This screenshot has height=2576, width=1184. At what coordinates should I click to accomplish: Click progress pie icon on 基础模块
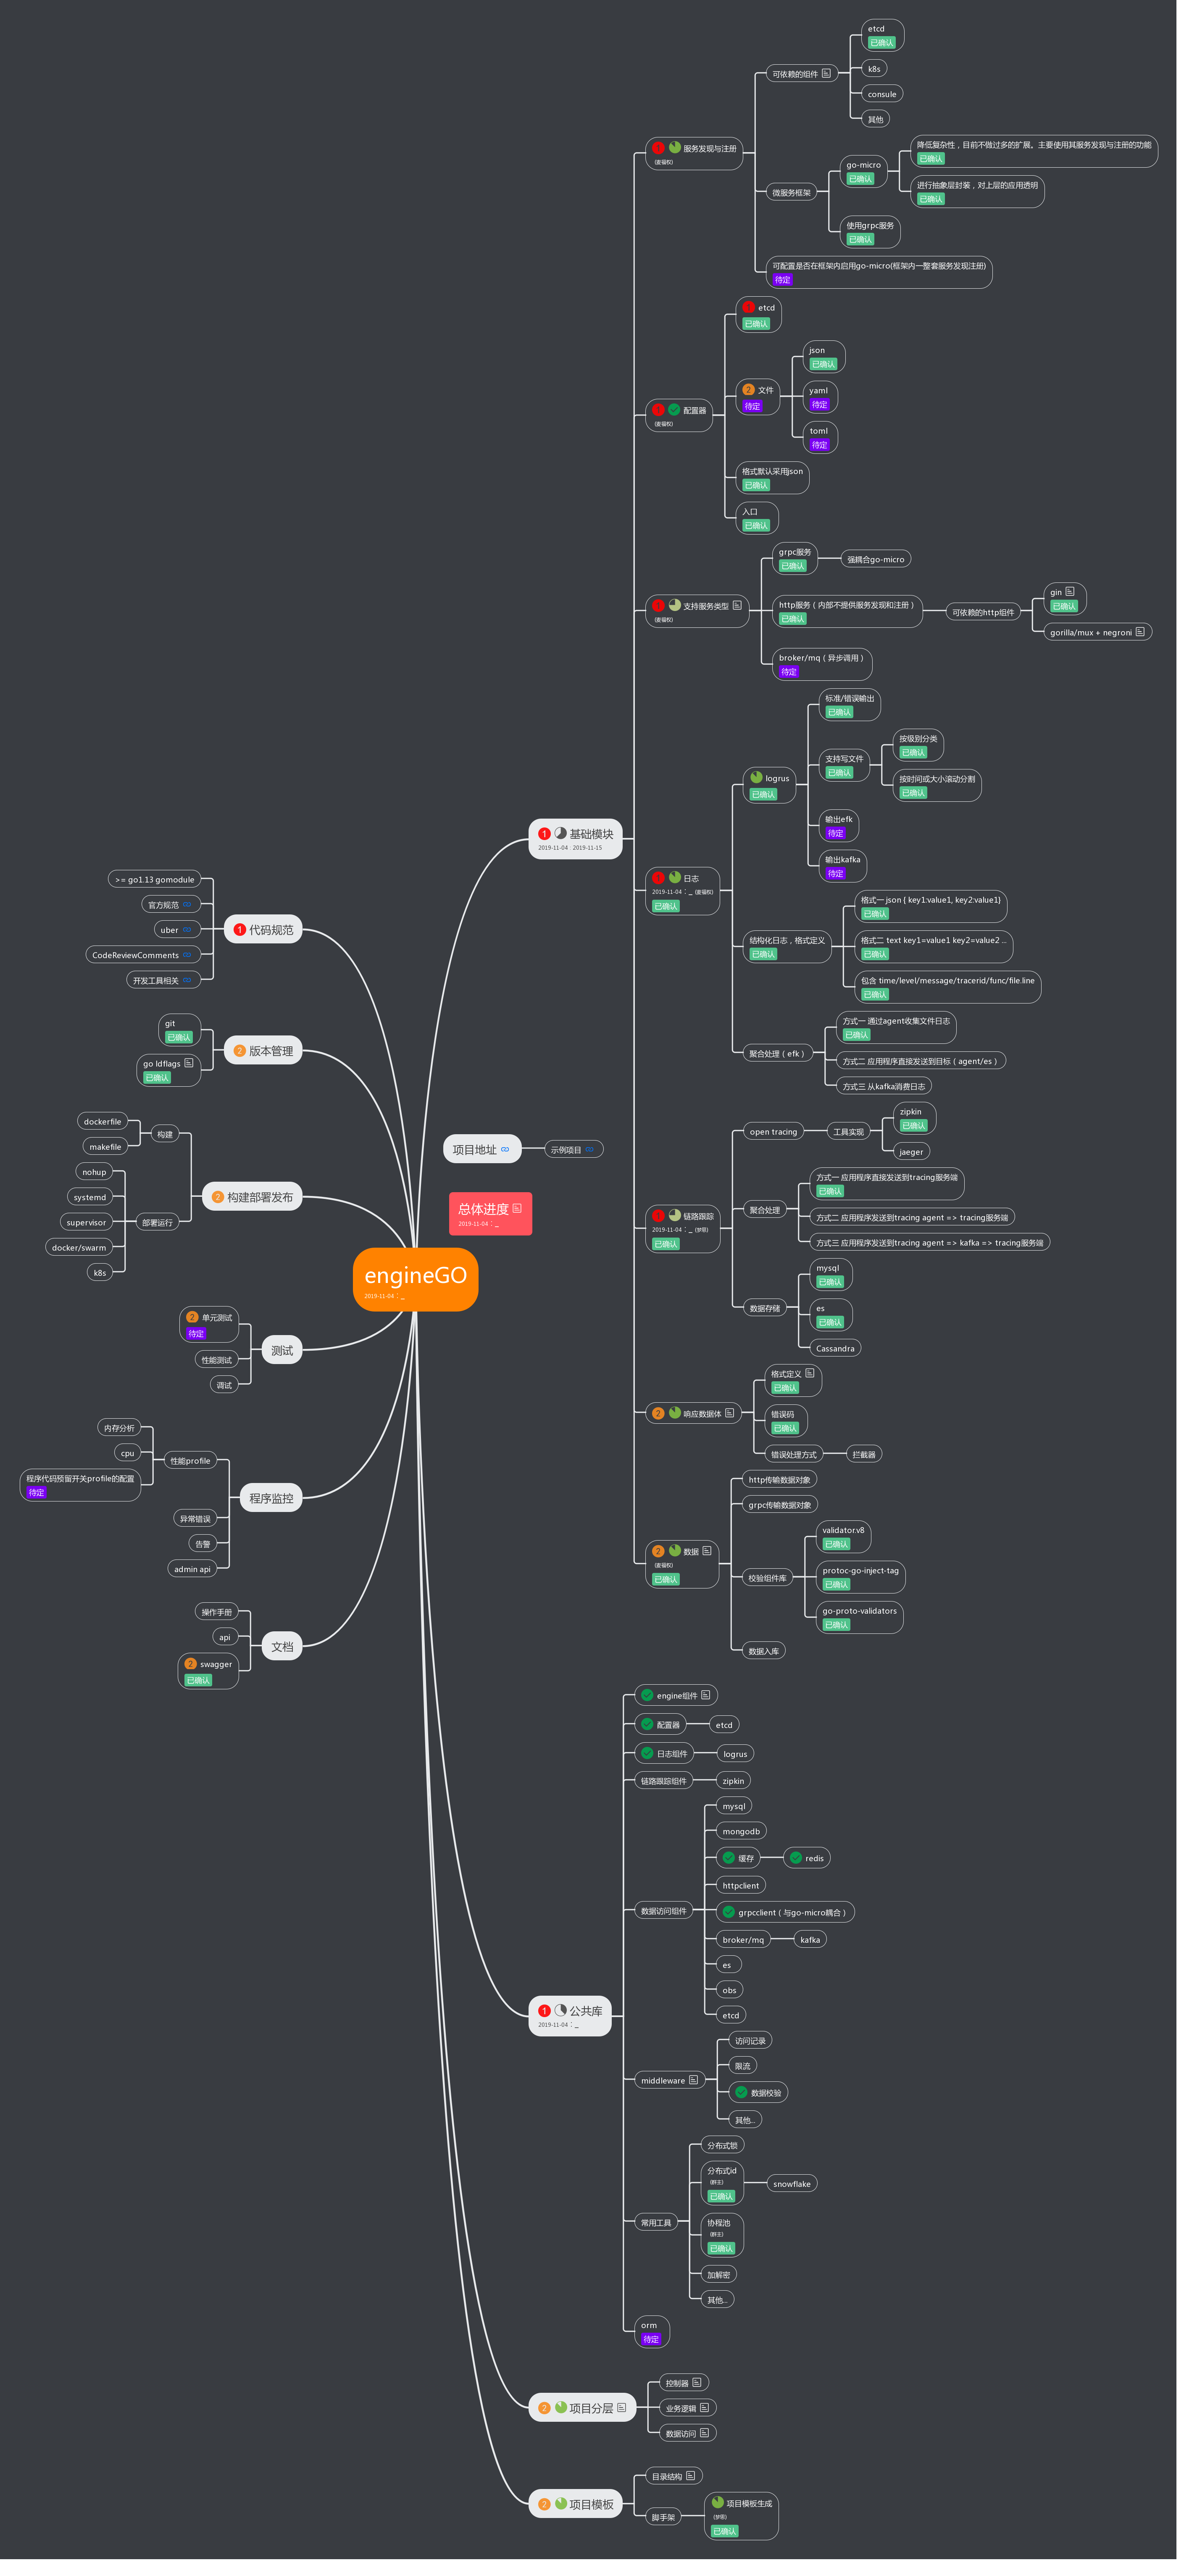561,833
